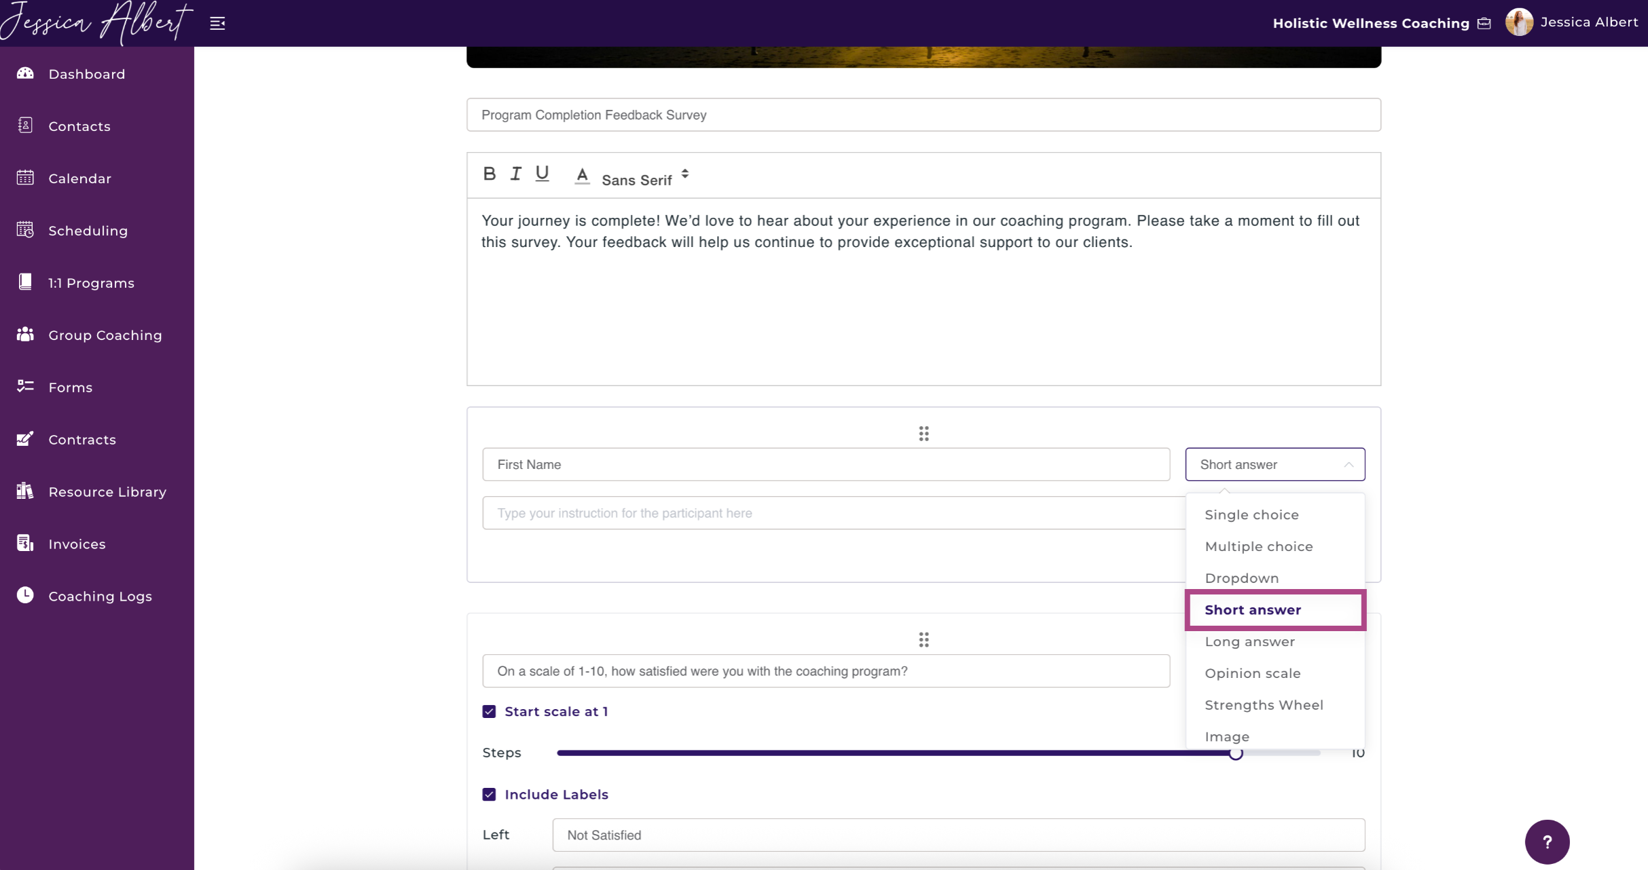
Task: Choose Long answer from the type list
Action: (x=1275, y=641)
